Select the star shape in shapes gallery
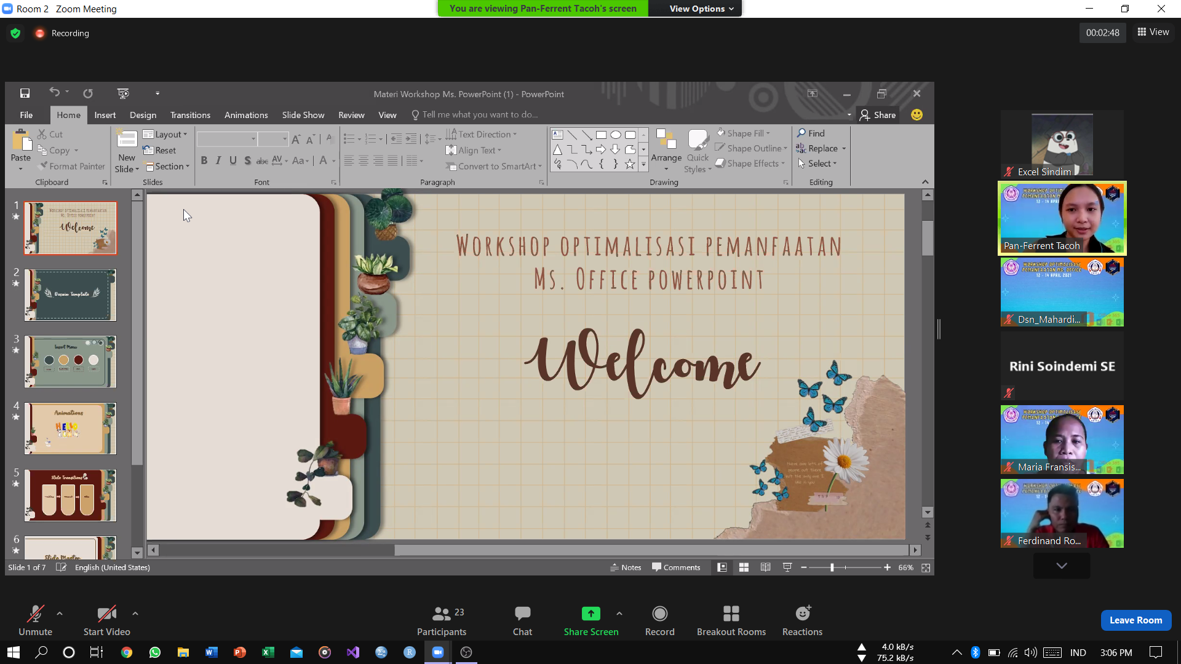The image size is (1181, 664). (630, 164)
